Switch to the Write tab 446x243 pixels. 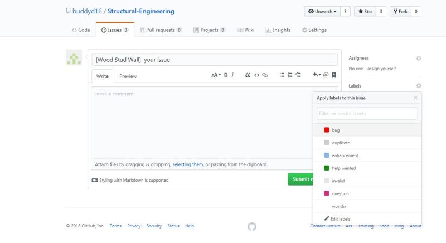click(x=103, y=76)
